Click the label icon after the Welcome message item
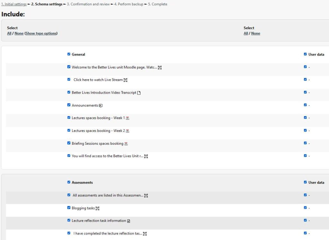This screenshot has height=240, width=329. tap(160, 67)
